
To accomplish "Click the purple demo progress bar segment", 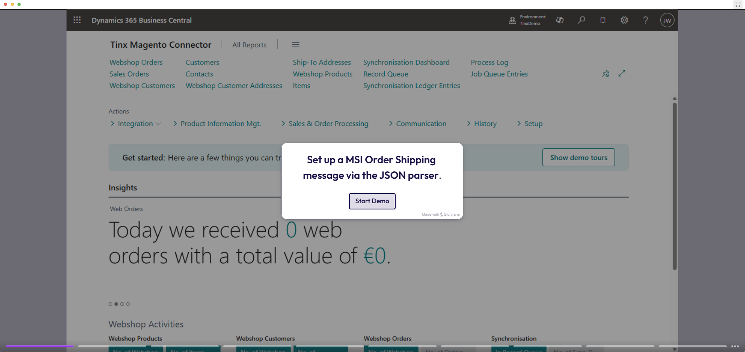I will pos(39,346).
